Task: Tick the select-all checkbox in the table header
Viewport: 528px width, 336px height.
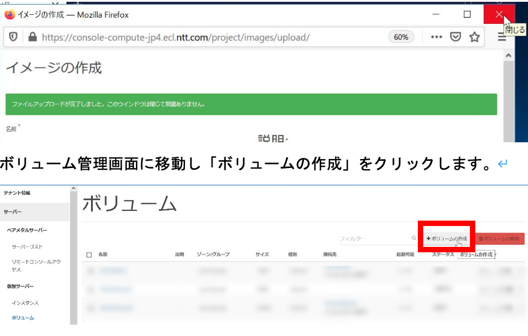Action: coord(89,255)
